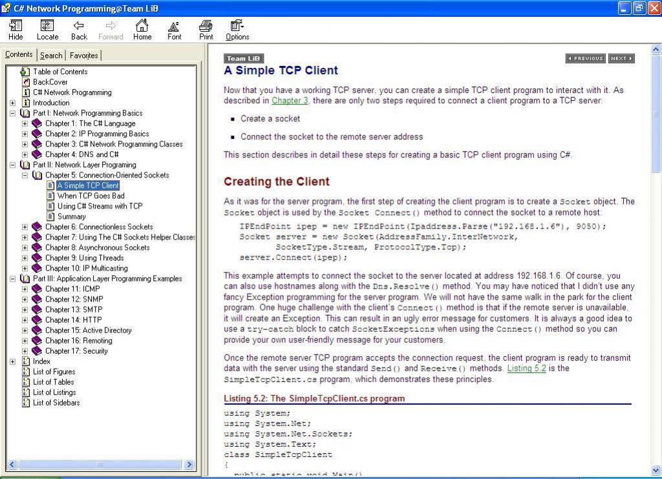
Task: Click the page icon beside Summary
Action: (50, 216)
